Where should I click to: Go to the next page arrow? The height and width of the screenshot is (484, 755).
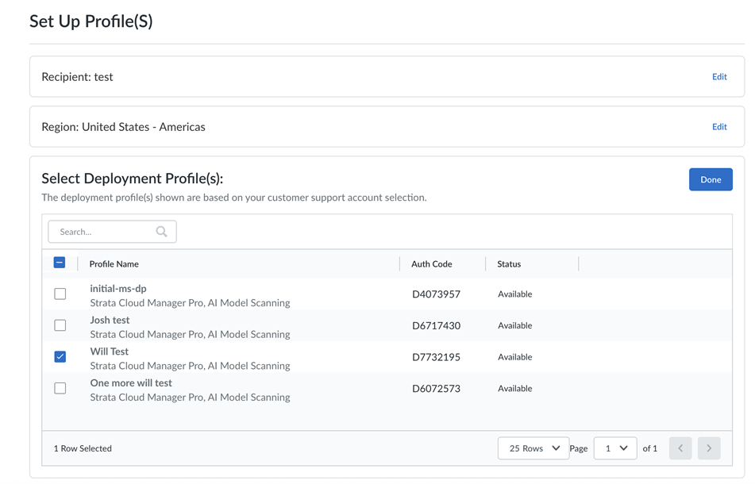(709, 448)
